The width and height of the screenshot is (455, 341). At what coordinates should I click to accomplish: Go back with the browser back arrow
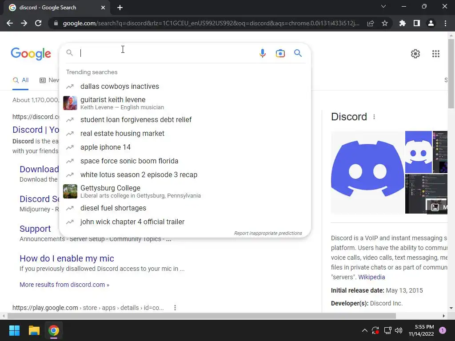click(10, 23)
